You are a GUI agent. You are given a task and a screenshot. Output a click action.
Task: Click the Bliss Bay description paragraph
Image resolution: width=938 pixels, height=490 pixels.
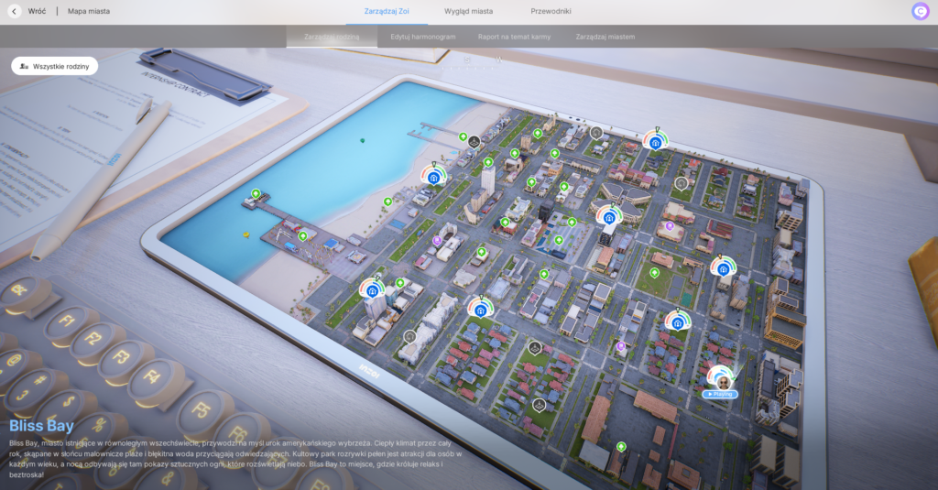click(236, 459)
